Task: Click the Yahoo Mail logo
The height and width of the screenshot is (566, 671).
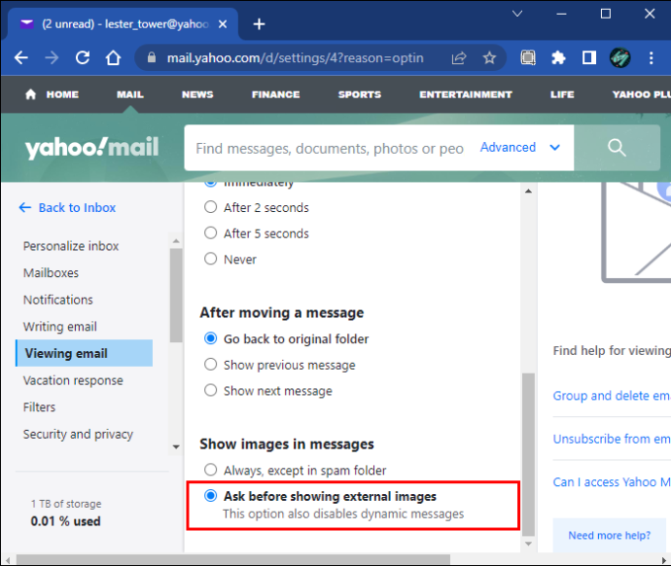Action: click(92, 148)
